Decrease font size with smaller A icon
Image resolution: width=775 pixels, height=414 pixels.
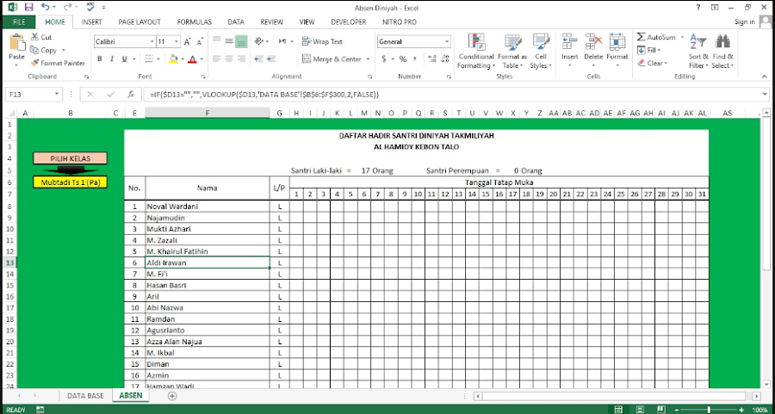click(200, 42)
